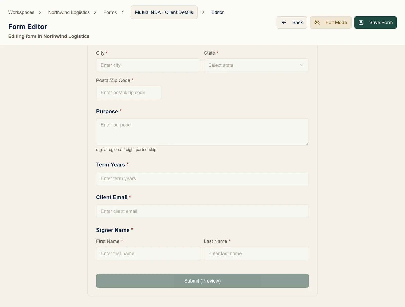The height and width of the screenshot is (307, 405).
Task: Go to Northwind Logistics breadcrumb
Action: point(69,12)
